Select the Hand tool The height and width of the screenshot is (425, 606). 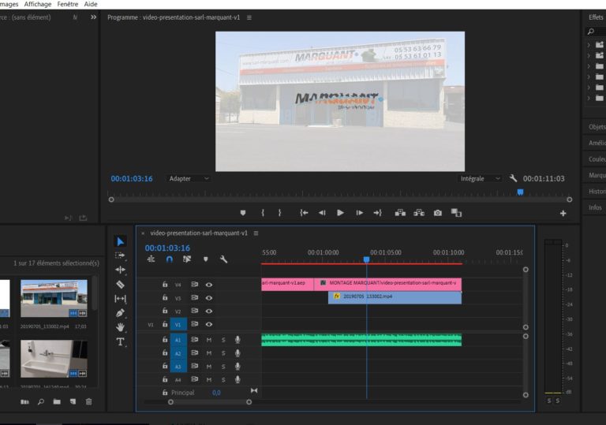(120, 327)
